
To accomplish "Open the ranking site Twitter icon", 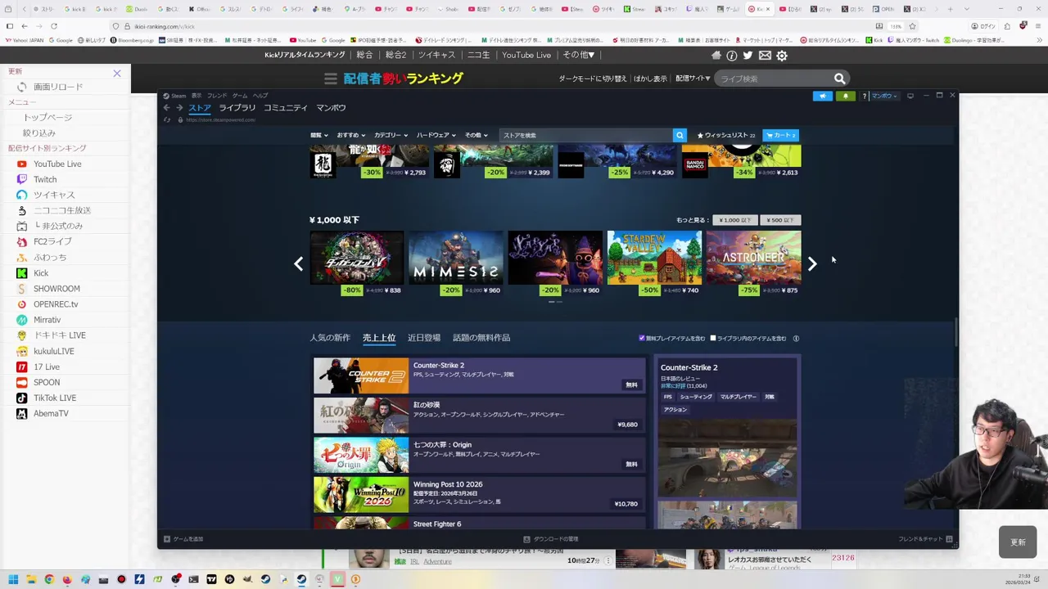I will [x=748, y=56].
